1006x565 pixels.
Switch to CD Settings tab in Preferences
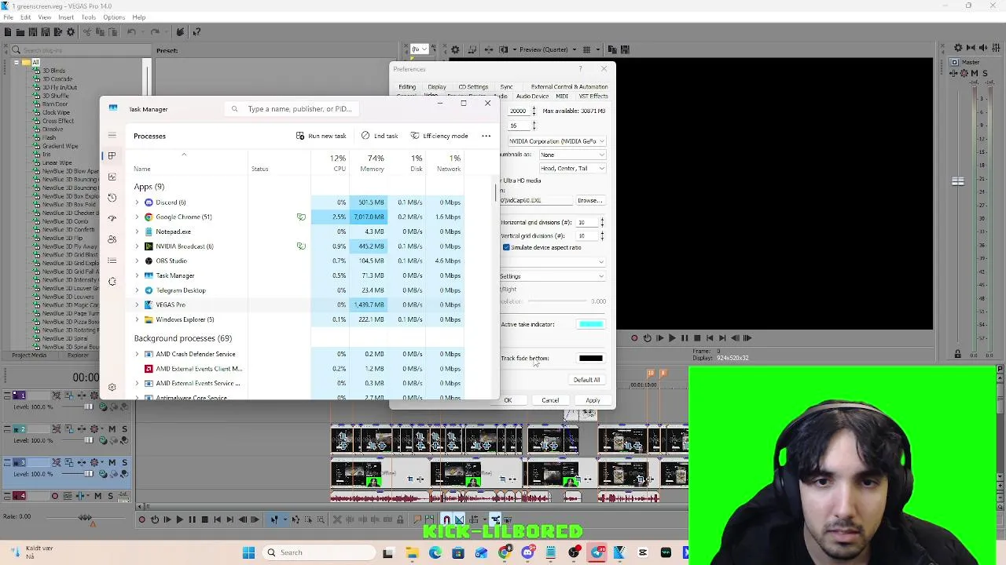pos(473,87)
